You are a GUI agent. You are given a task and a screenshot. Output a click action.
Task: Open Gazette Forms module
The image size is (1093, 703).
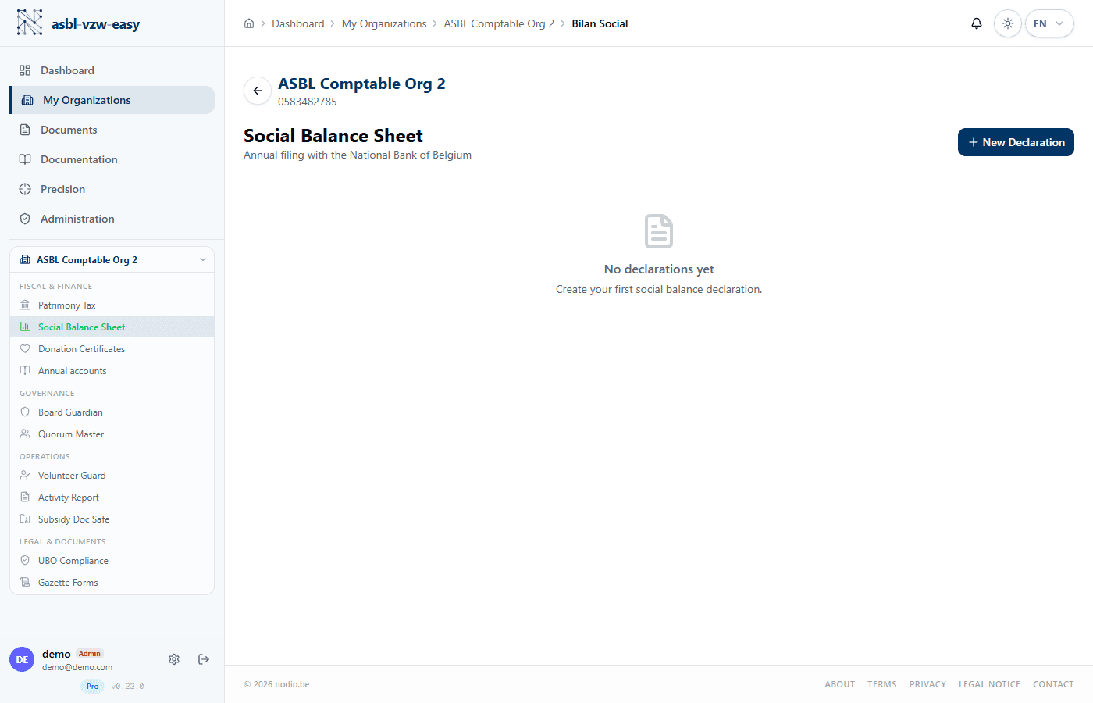click(112, 583)
